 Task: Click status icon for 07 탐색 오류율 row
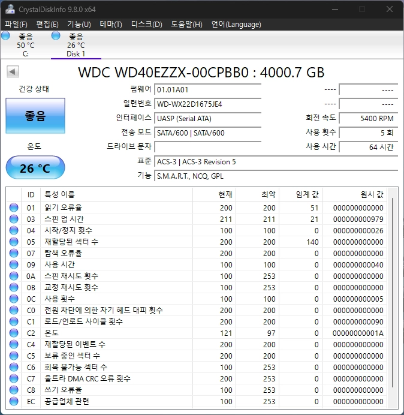tap(14, 253)
